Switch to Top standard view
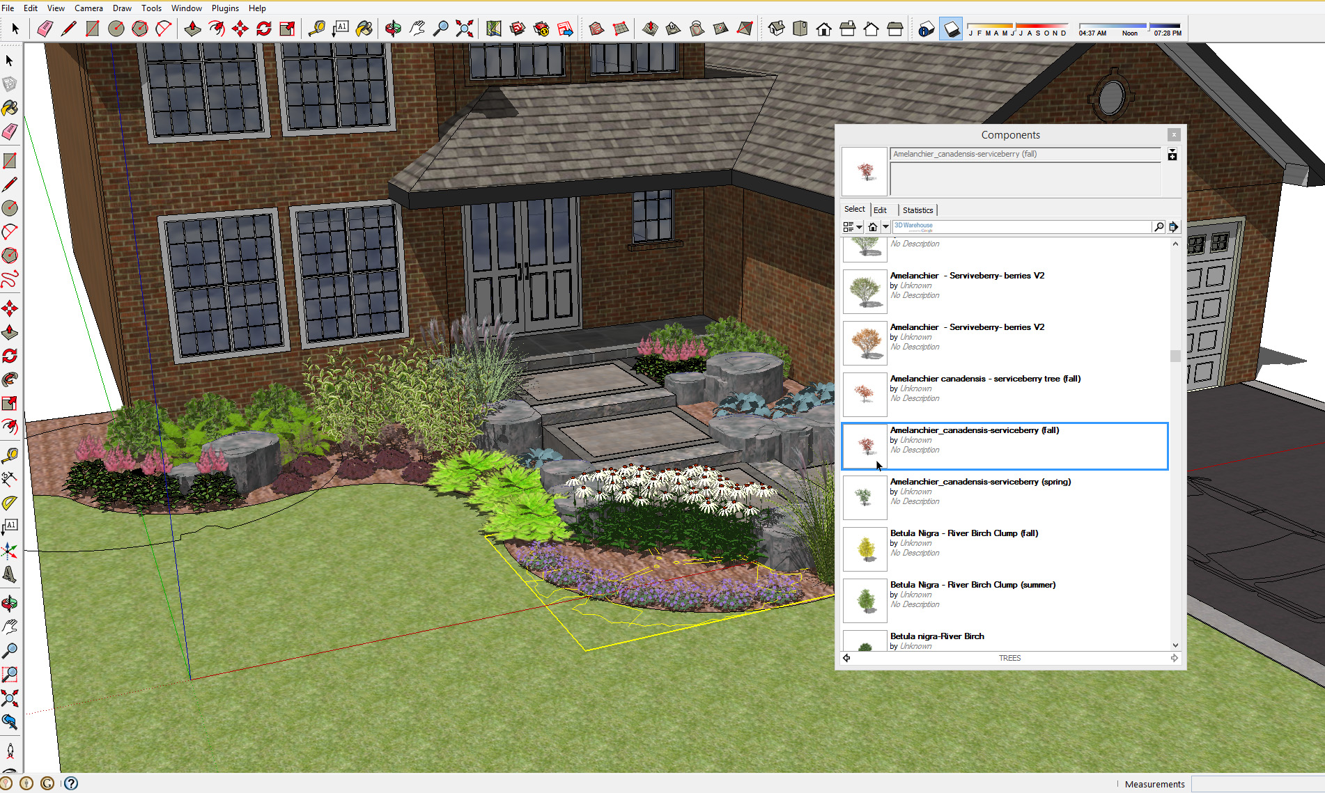This screenshot has height=793, width=1325. 800,29
